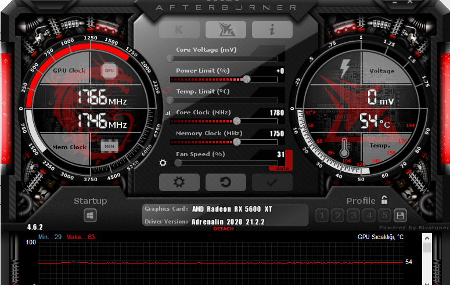Click the Power Limit value +0
This screenshot has width=450, height=285.
(x=280, y=71)
